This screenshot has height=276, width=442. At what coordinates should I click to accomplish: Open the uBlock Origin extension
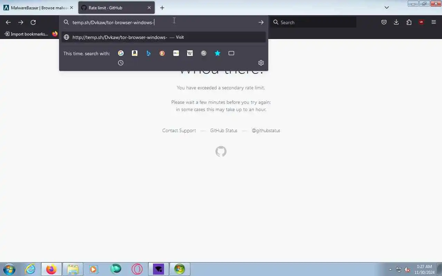[x=421, y=22]
